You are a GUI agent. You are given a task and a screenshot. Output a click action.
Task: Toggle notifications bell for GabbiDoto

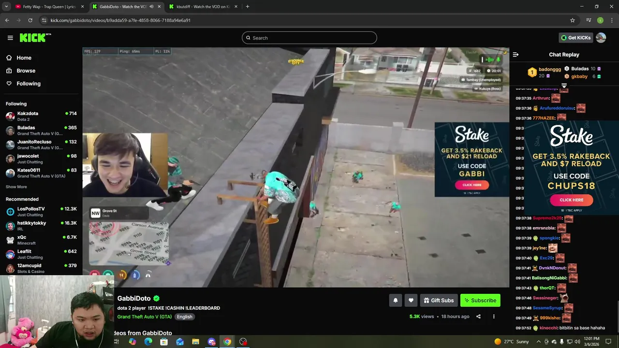[396, 300]
